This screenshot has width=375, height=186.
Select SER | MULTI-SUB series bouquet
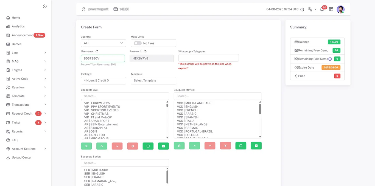(x=96, y=170)
